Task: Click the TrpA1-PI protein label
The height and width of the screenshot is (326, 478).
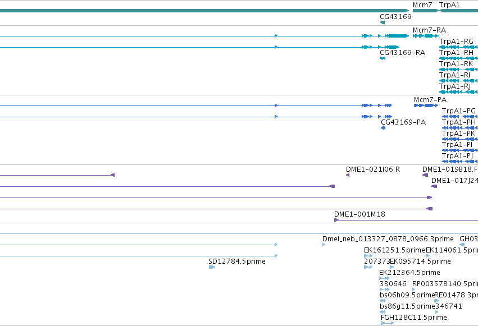Action: [x=457, y=145]
